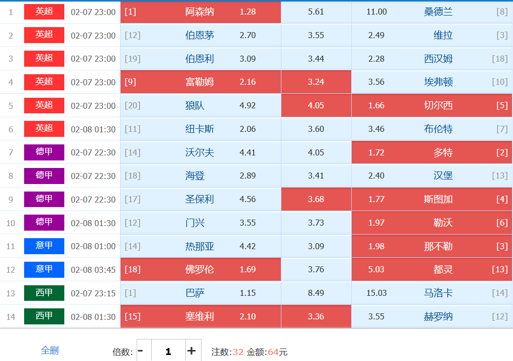The image size is (513, 361).
Task: Decrease the 倍数 multiplier with the minus button
Action: (141, 351)
